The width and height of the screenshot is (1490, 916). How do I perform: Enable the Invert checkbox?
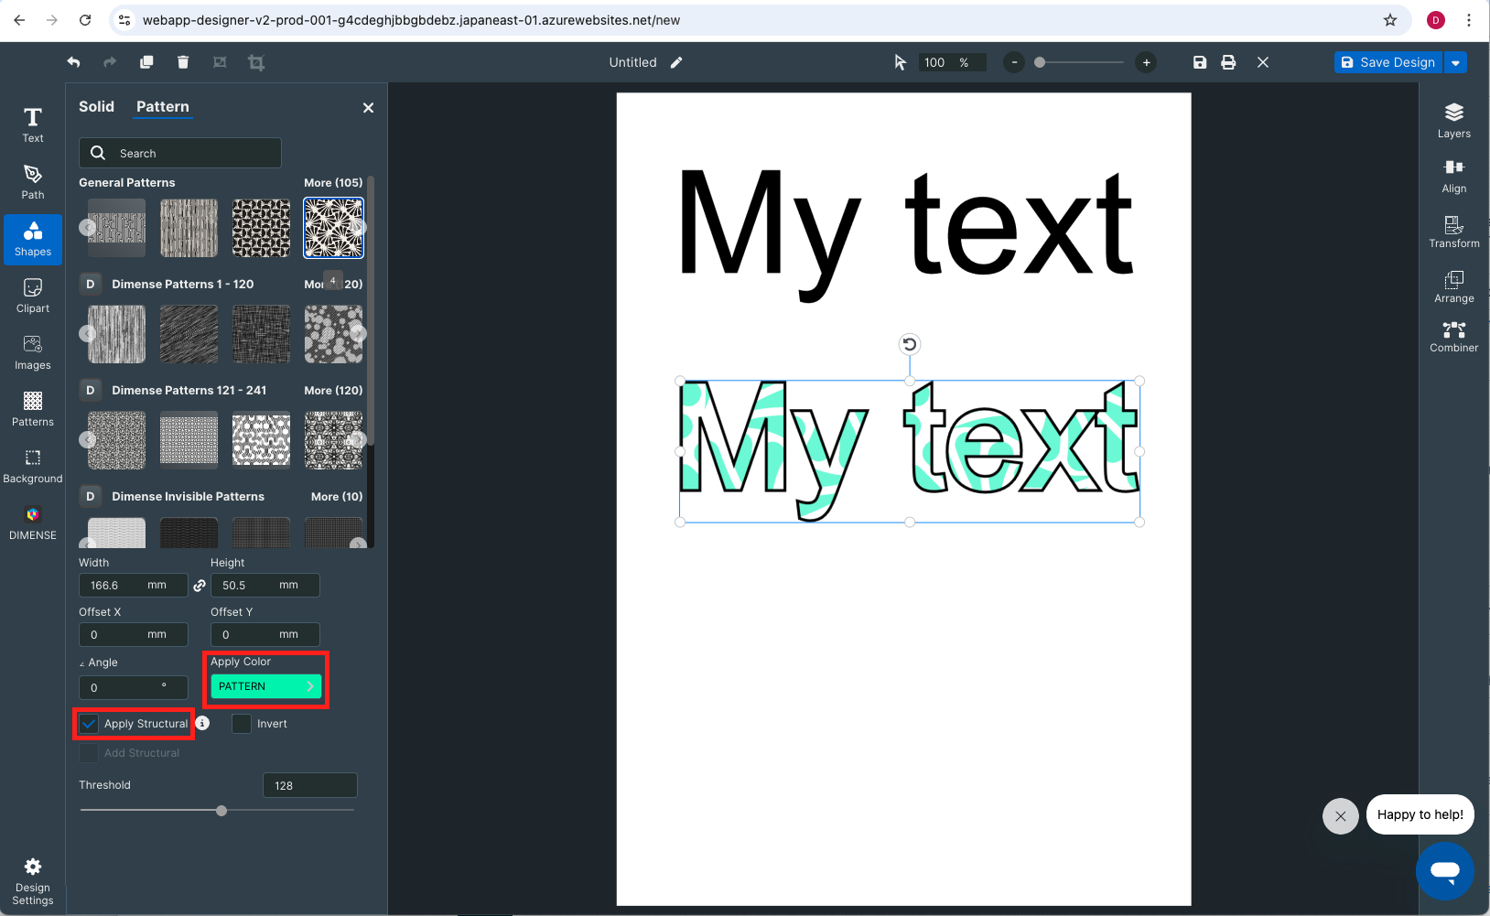click(x=242, y=724)
